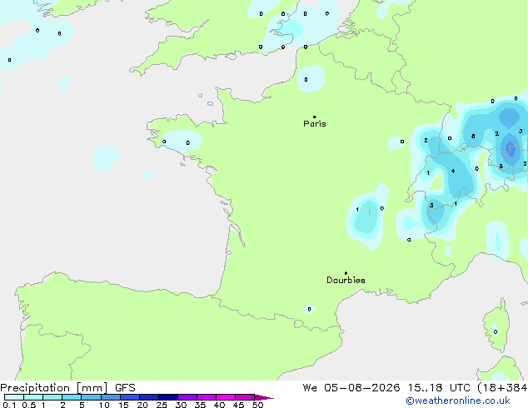
Task: Click the 'Precipitation [mm] GFS' title text
Action: [67, 388]
